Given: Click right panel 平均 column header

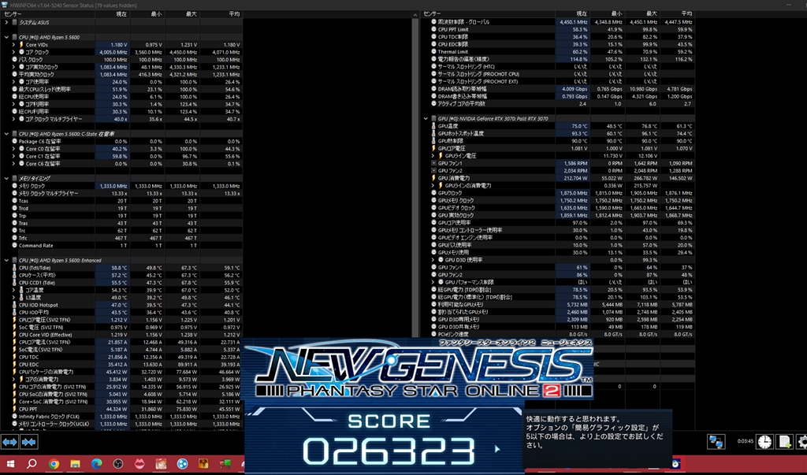Looking at the screenshot, I should (677, 14).
